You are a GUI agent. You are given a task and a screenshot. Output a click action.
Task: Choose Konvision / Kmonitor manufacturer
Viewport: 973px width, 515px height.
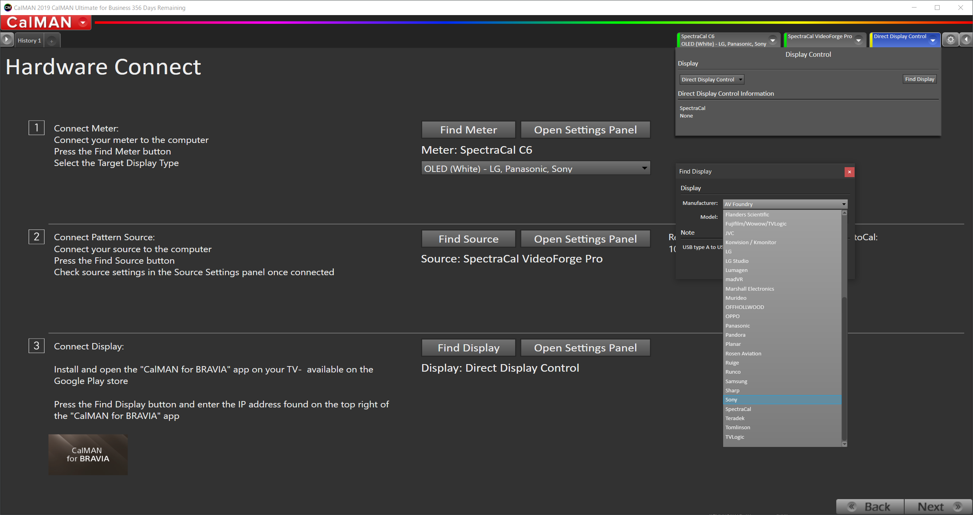(782, 242)
